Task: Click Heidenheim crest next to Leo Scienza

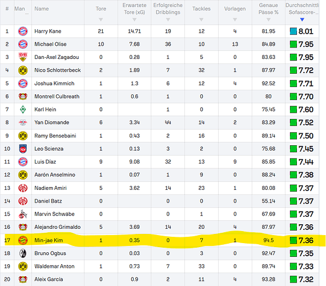Action: coord(23,149)
